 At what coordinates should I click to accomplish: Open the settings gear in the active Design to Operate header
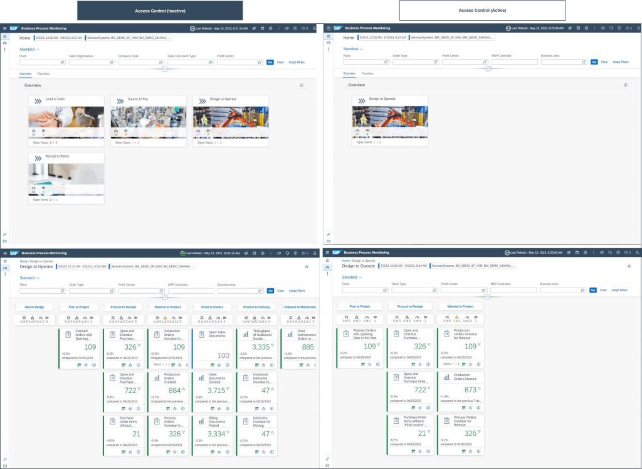click(585, 252)
